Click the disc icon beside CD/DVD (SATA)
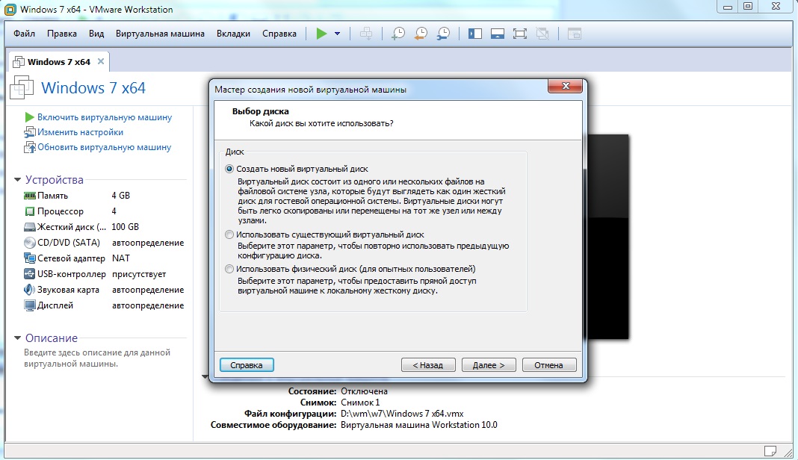Screen dimensions: 798x460 pyautogui.click(x=30, y=243)
